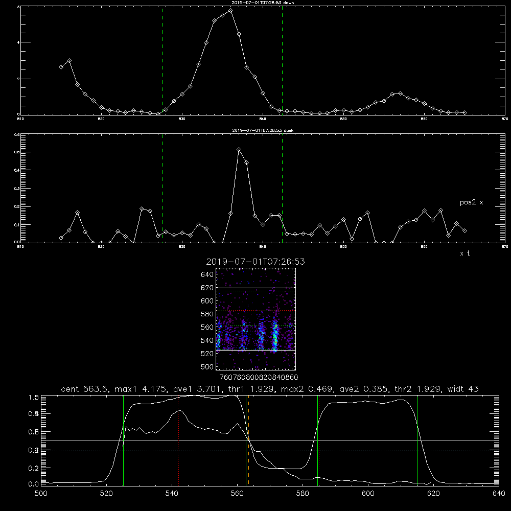Viewport: 511px width, 511px height.
Task: Click spectrogram y-axis label 560
Action: pyautogui.click(x=207, y=327)
